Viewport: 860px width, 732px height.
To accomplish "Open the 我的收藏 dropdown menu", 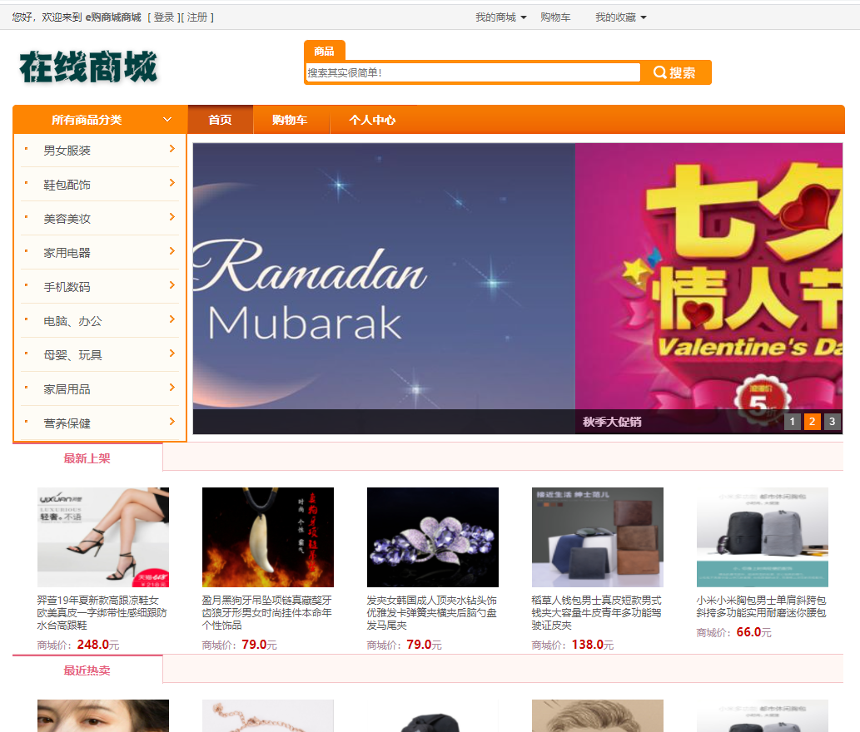I will coord(620,17).
